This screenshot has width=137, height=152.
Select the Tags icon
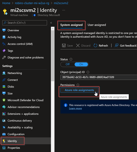coord(4,51)
